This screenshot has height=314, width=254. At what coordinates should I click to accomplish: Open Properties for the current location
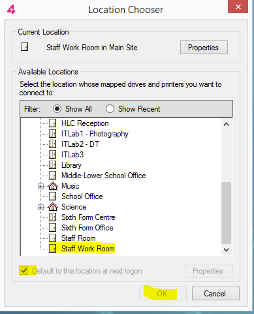pyautogui.click(x=204, y=48)
